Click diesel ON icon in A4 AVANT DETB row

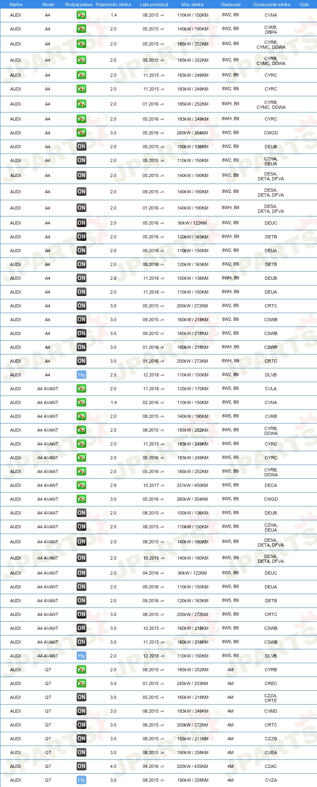tap(81, 601)
